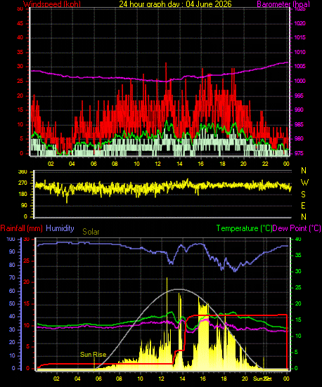Click the Temperature (°C) legend label
Image resolution: width=322 pixels, height=387 pixels.
pyautogui.click(x=244, y=228)
